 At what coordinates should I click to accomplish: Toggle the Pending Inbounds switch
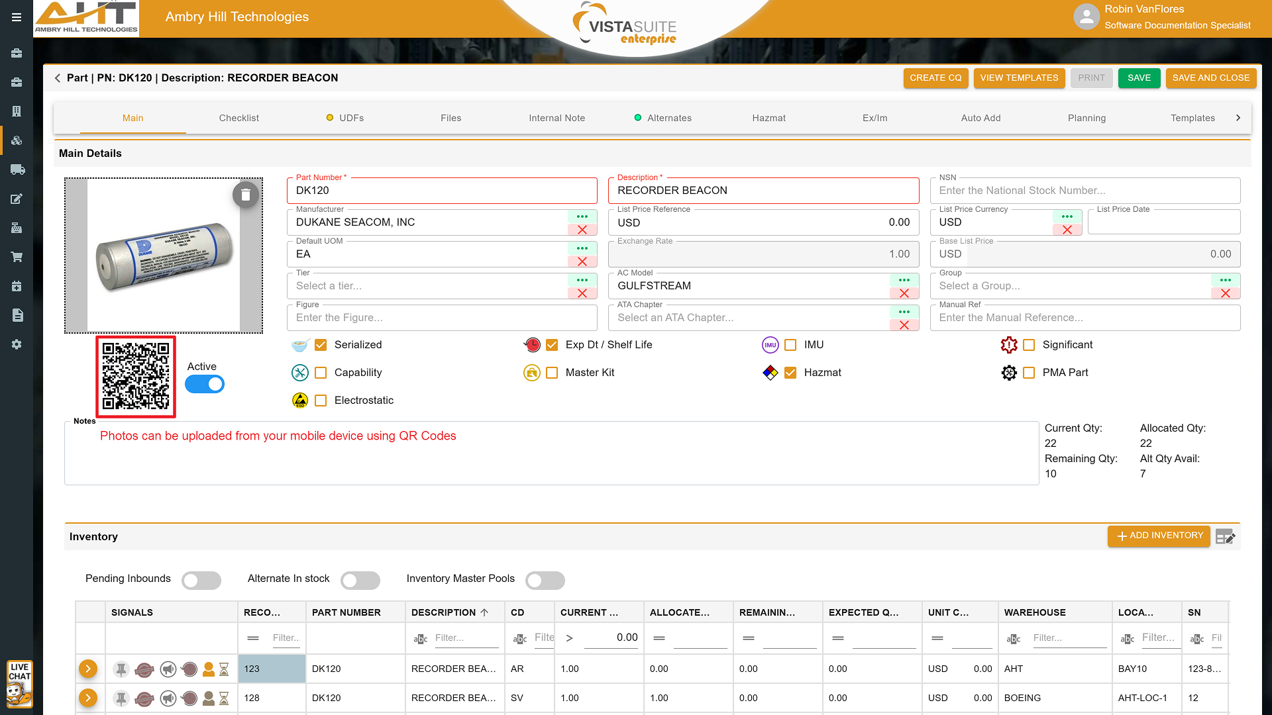tap(201, 581)
